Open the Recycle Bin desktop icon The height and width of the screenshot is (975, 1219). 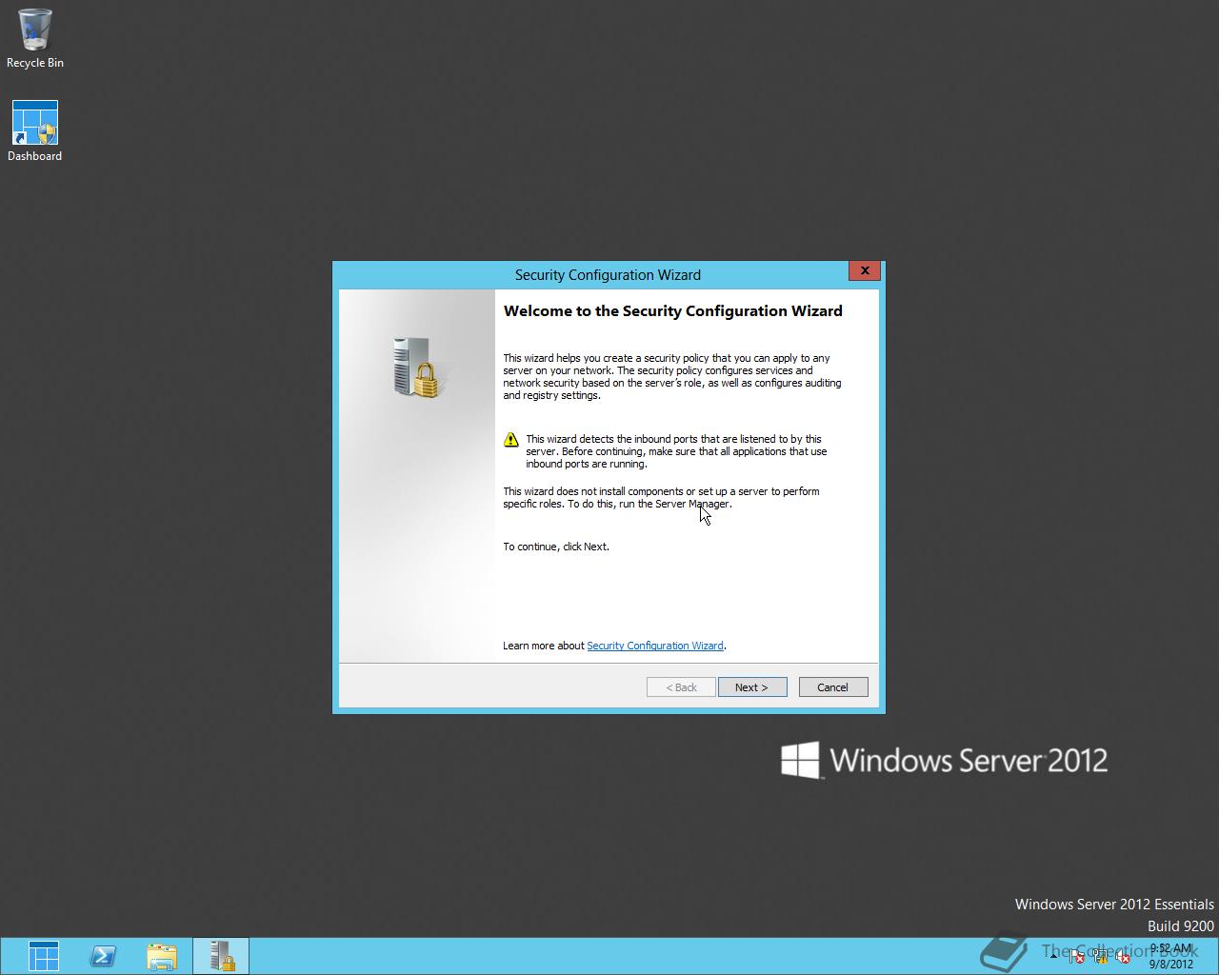(x=35, y=38)
